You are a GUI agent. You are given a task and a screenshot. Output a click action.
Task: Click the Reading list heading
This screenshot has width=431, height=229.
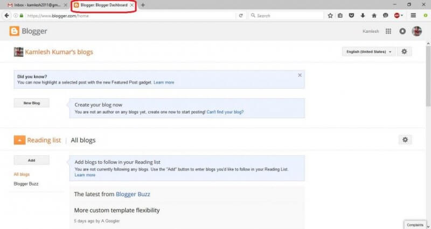(44, 140)
